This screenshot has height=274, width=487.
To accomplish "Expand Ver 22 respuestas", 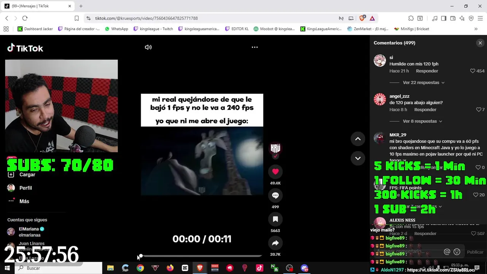I will pyautogui.click(x=423, y=83).
